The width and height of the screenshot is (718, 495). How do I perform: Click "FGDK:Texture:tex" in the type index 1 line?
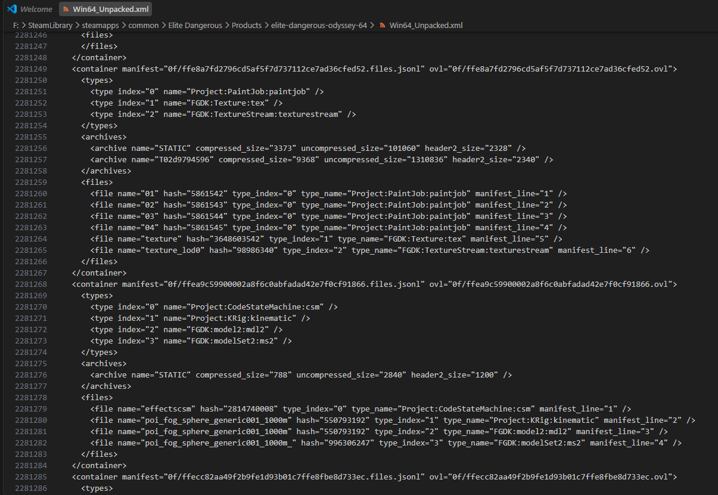[x=229, y=103]
